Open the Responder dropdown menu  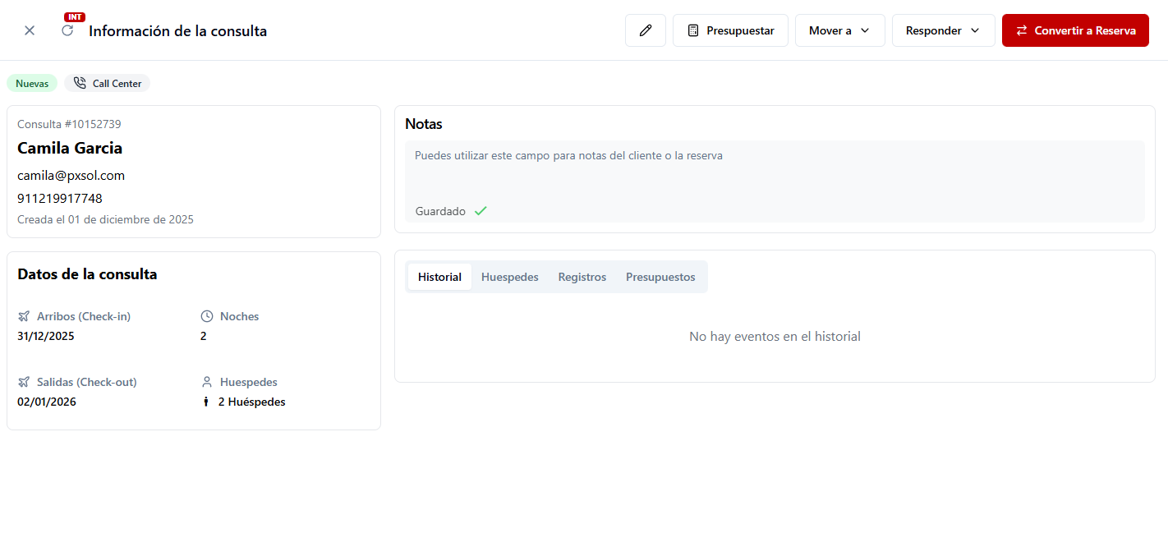click(x=943, y=30)
